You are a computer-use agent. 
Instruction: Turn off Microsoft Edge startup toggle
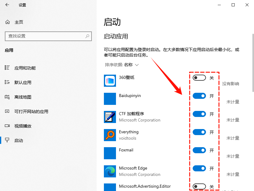click(x=199, y=168)
